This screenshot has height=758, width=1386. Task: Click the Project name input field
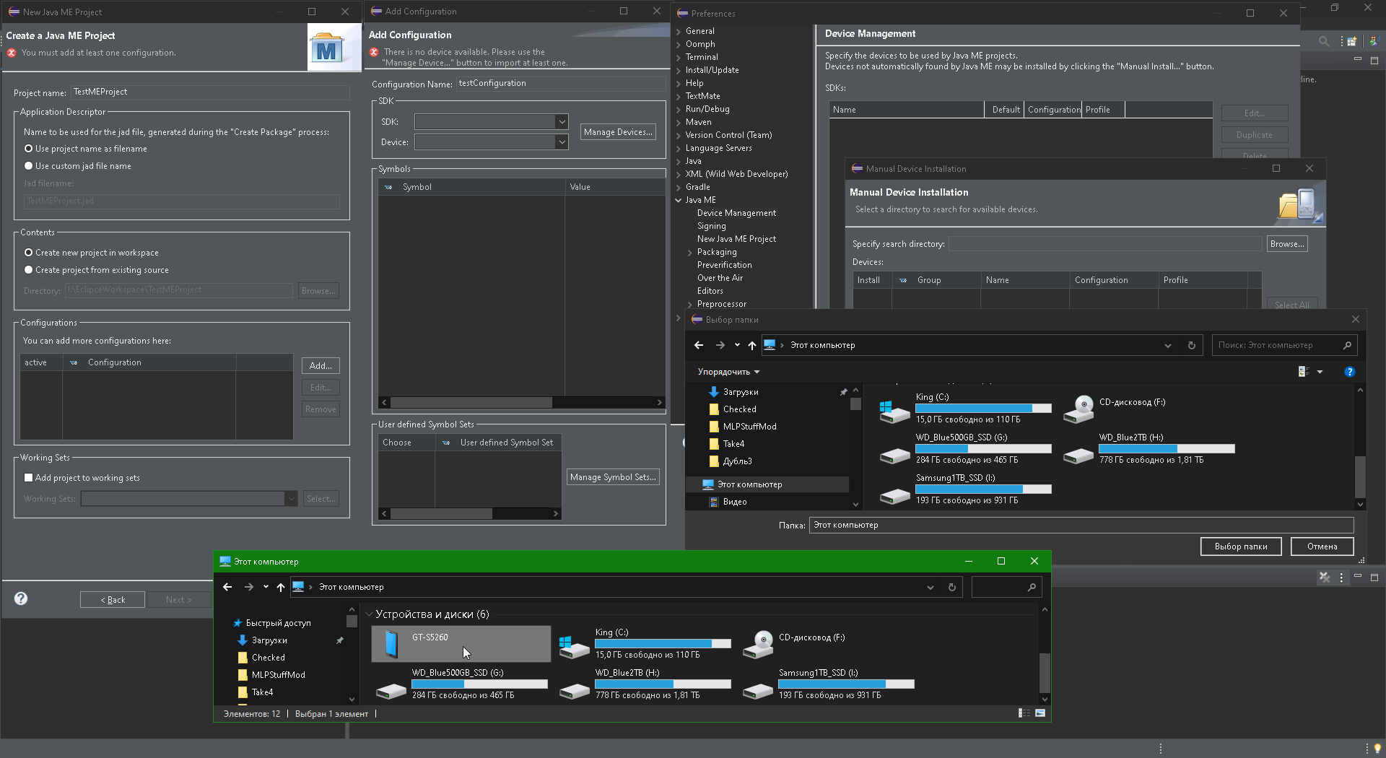209,92
